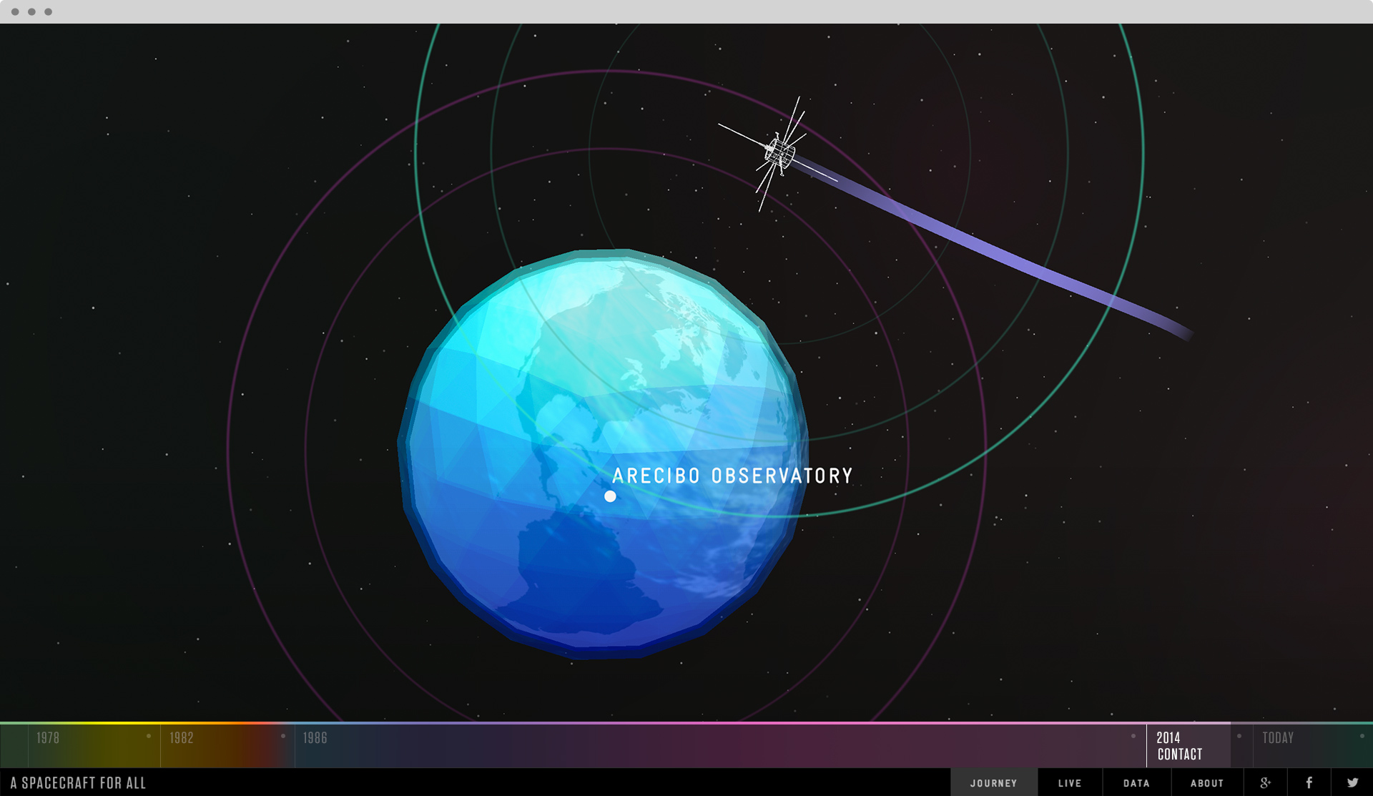Click the A Spacecraft For All title
The image size is (1373, 796).
(78, 783)
